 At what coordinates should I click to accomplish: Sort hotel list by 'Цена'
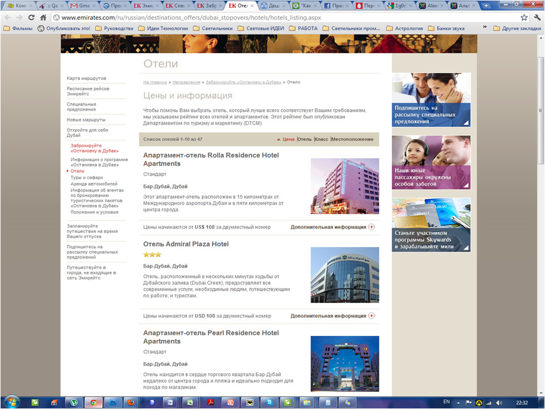click(288, 139)
